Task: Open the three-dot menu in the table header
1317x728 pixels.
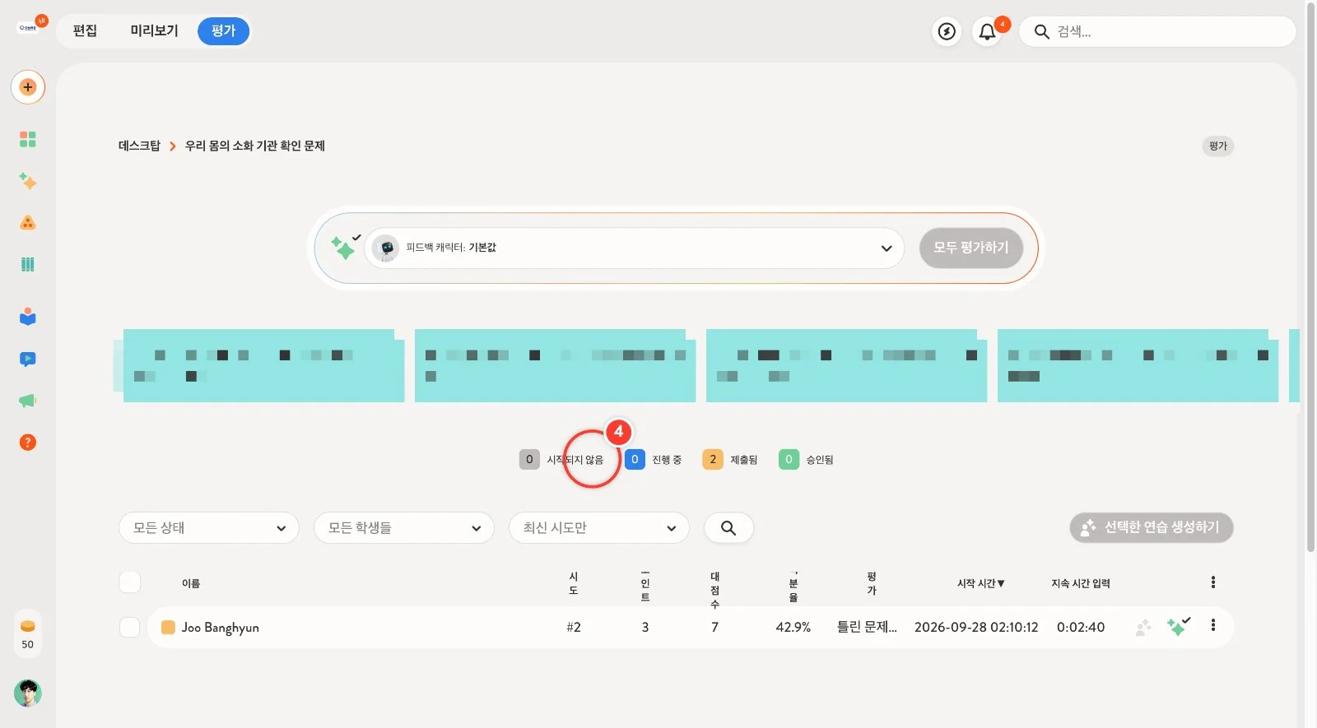Action: coord(1212,582)
